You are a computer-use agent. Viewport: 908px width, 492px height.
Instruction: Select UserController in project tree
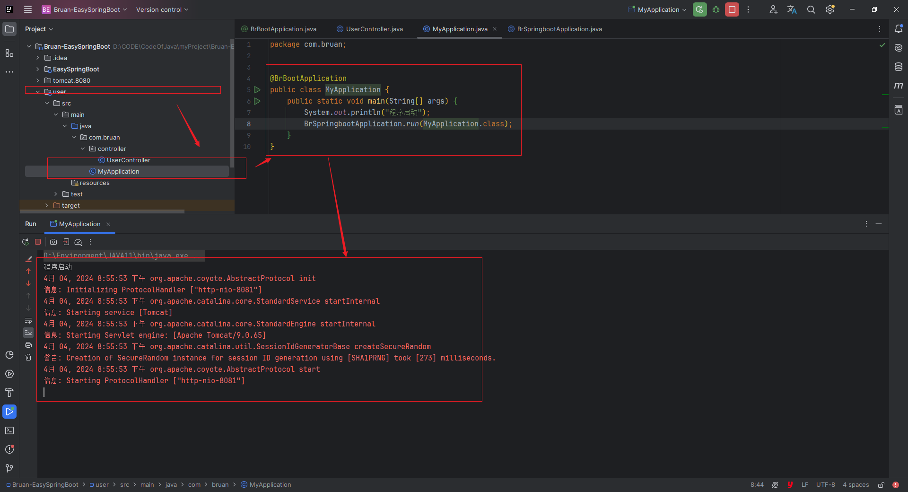124,160
